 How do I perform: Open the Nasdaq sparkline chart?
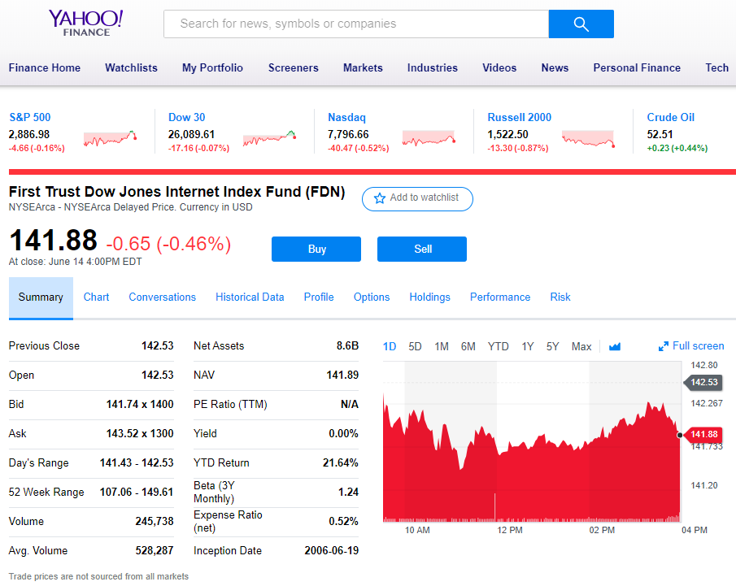pyautogui.click(x=429, y=138)
